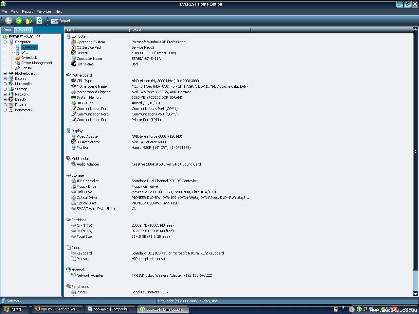Click the Keyboard row under Input
The image size is (419, 314).
[147, 253]
